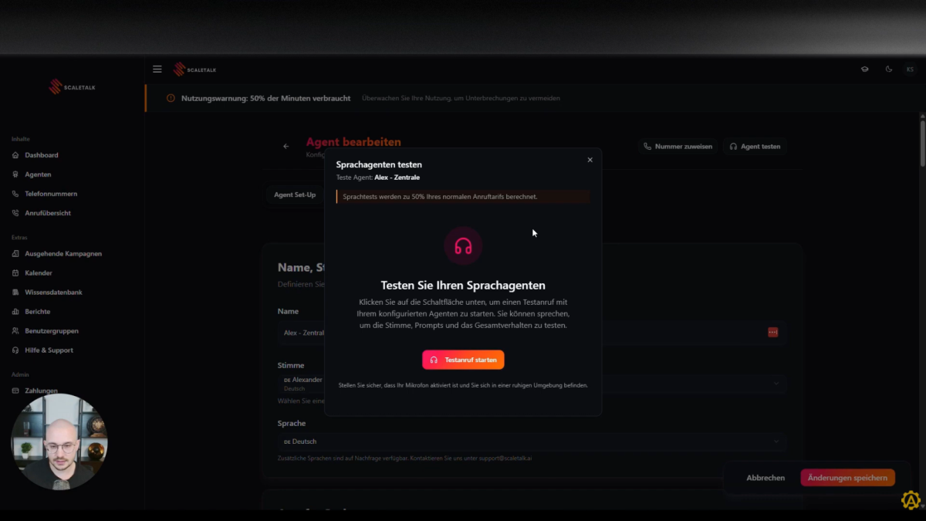Open the Dashboard home icon
This screenshot has width=926, height=521.
coord(16,155)
